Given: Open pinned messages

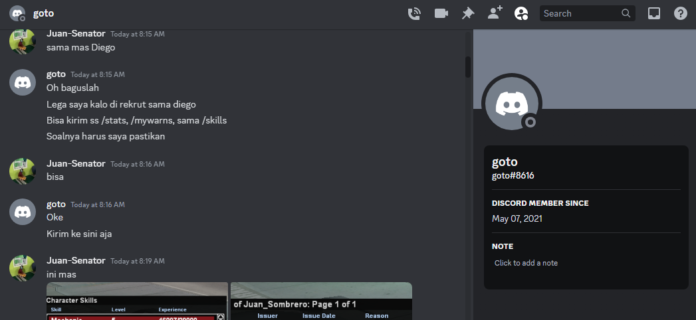Looking at the screenshot, I should pos(468,13).
